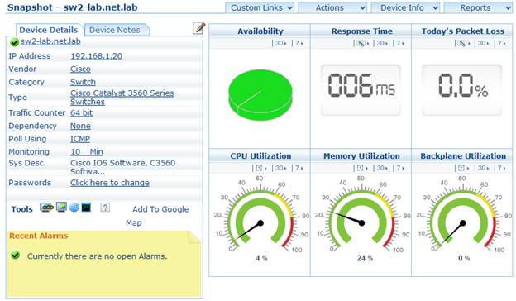Click the question mark help icon in Tools
The width and height of the screenshot is (516, 301).
click(105, 208)
